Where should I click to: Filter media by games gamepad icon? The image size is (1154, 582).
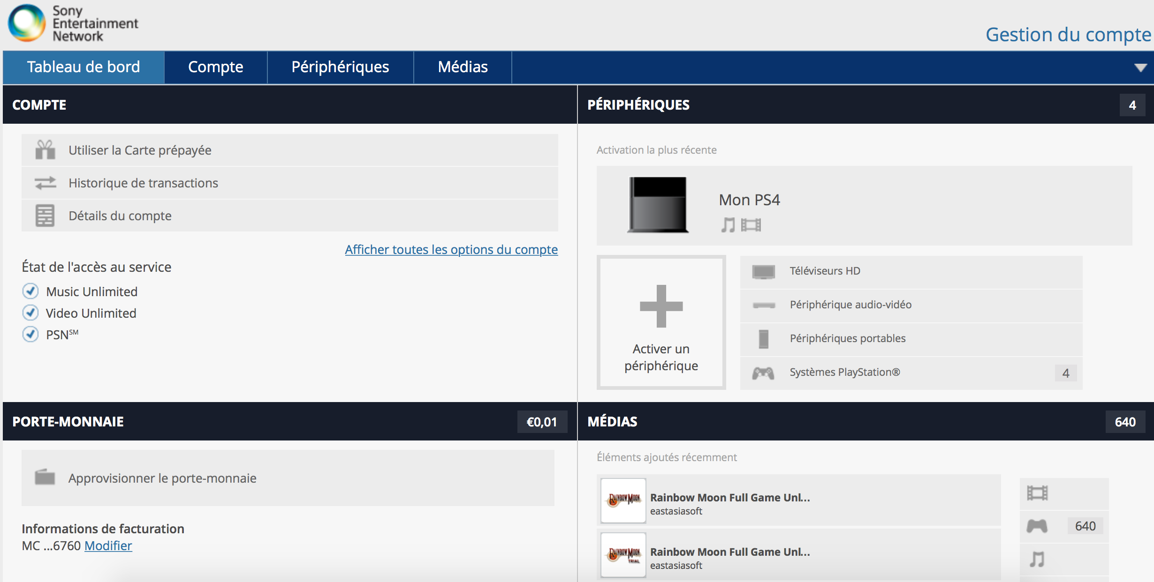point(1037,526)
